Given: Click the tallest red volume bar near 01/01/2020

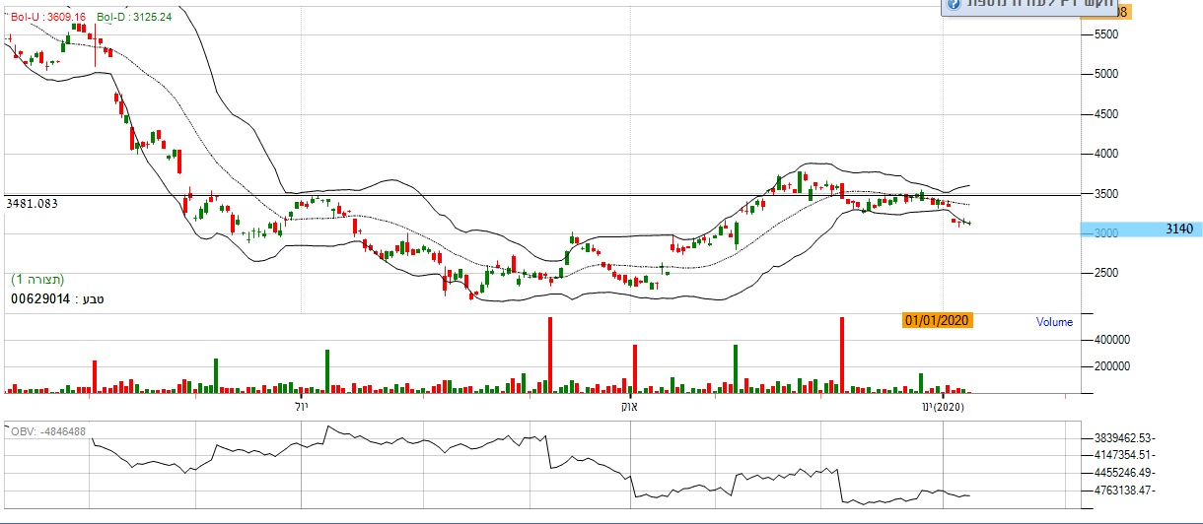Looking at the screenshot, I should click(x=842, y=355).
